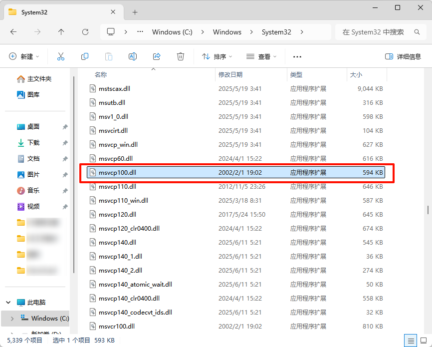Share the selected file using the Share icon
The width and height of the screenshot is (432, 347).
pos(156,56)
